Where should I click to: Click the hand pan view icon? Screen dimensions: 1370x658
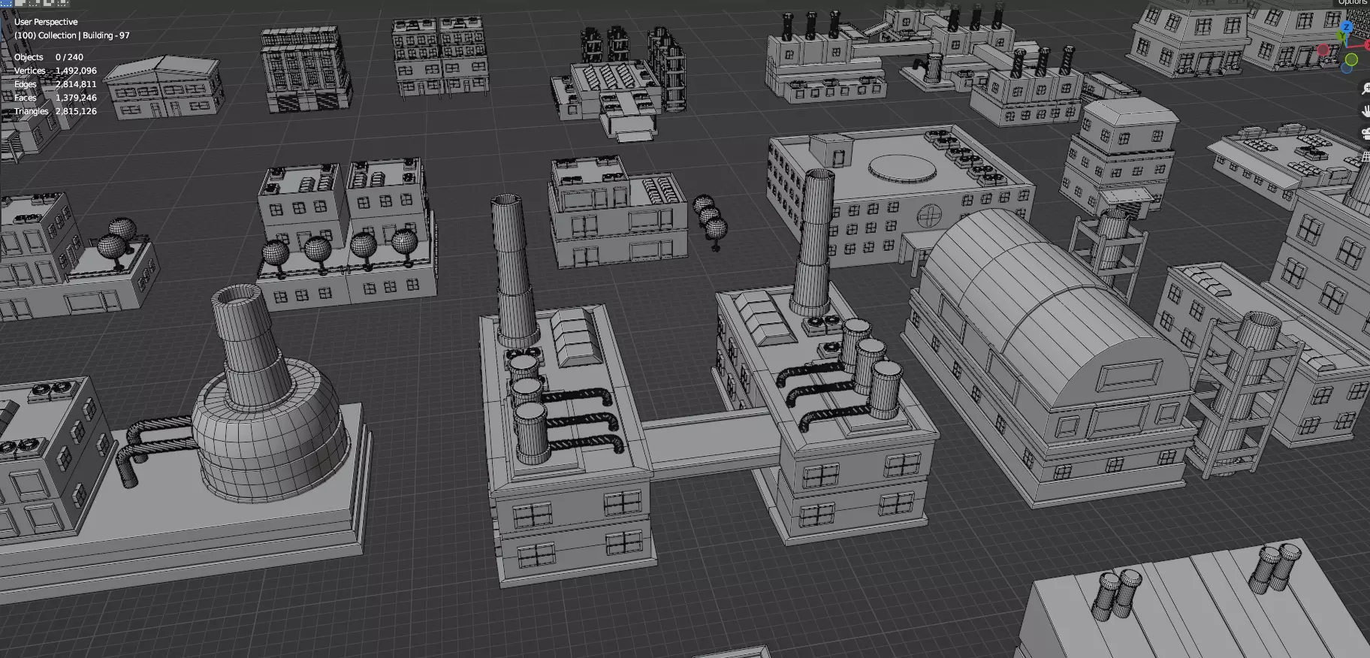tap(1366, 110)
